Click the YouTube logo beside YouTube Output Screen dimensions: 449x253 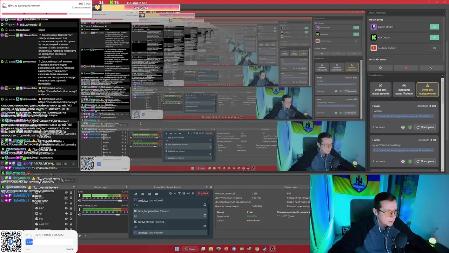pyautogui.click(x=374, y=48)
